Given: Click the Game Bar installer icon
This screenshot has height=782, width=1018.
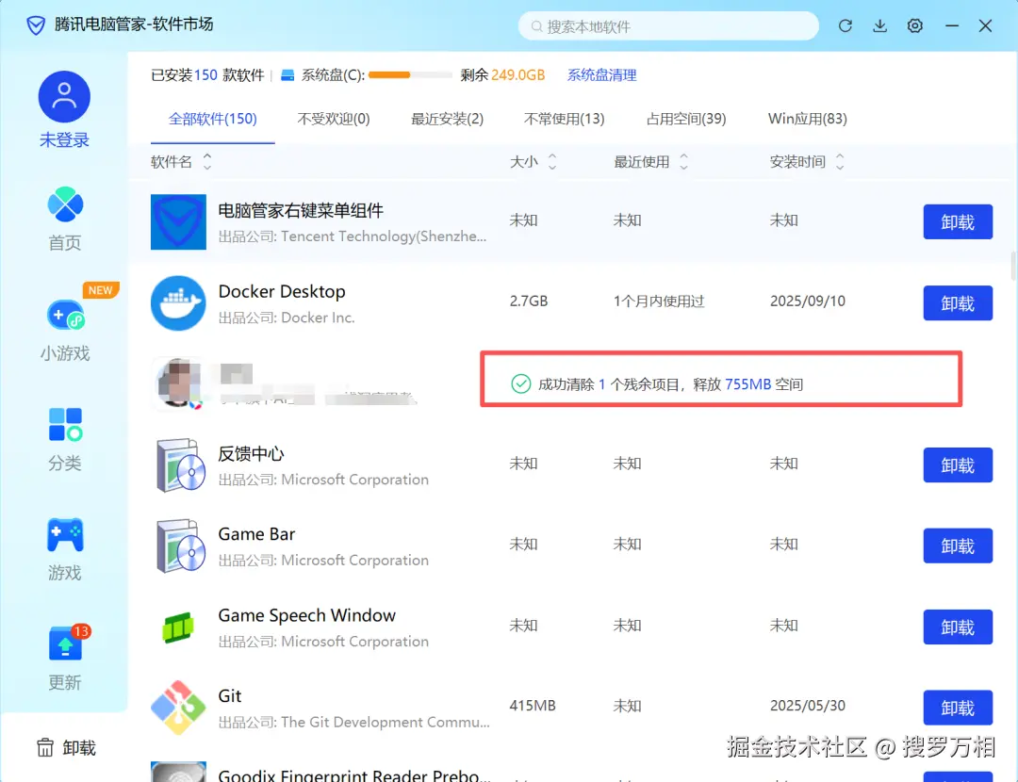Looking at the screenshot, I should (x=180, y=546).
